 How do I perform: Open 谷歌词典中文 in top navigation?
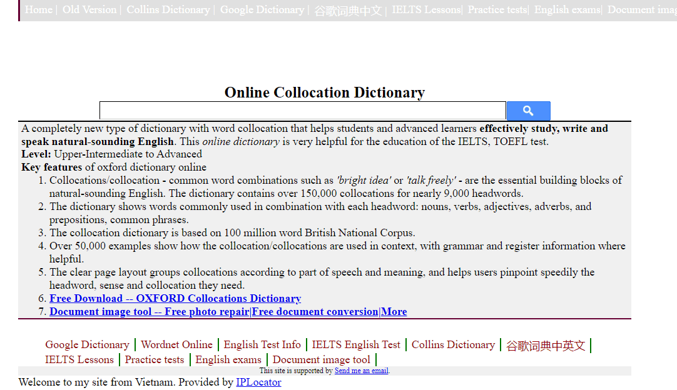click(x=348, y=11)
